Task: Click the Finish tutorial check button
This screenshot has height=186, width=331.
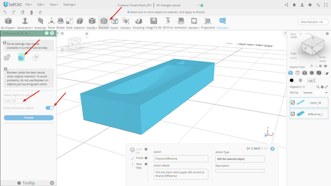Action: click(x=132, y=158)
